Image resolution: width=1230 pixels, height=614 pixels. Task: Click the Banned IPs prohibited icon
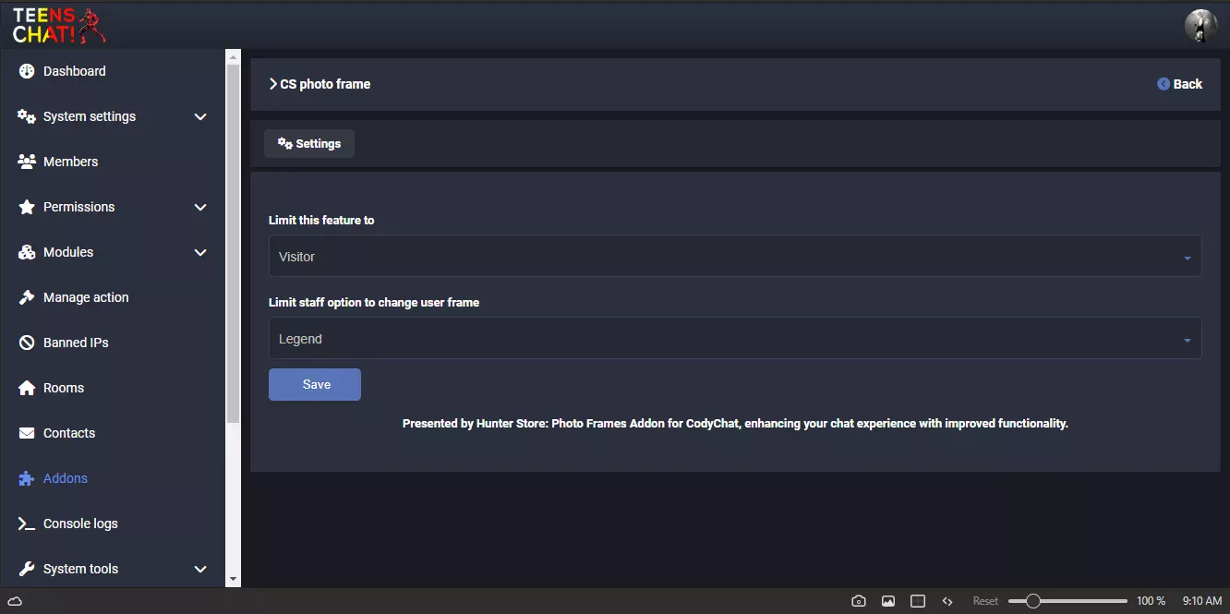pos(27,343)
